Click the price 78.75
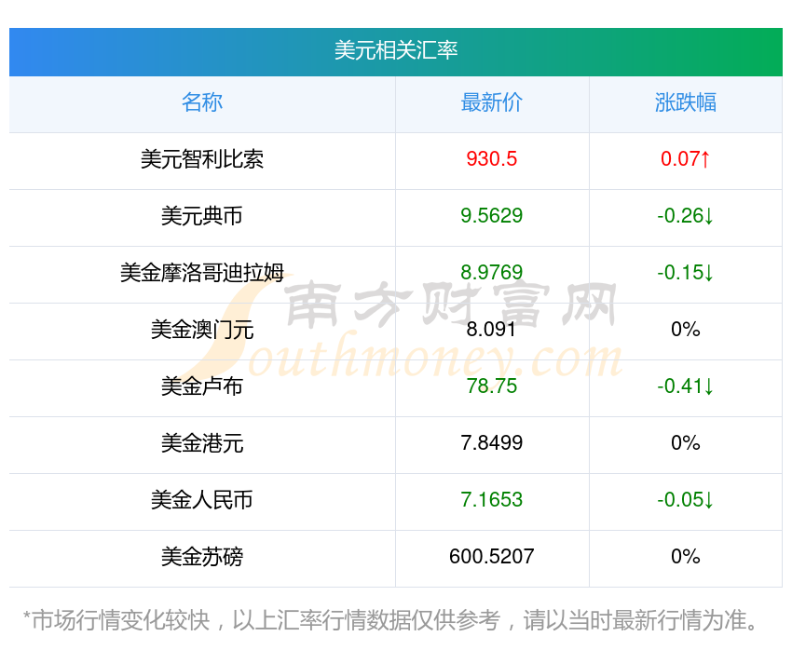The height and width of the screenshot is (650, 792). 491,386
